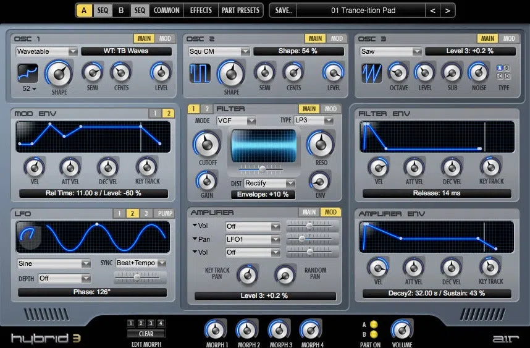
Task: Toggle Part B on indicator
Action: click(374, 334)
